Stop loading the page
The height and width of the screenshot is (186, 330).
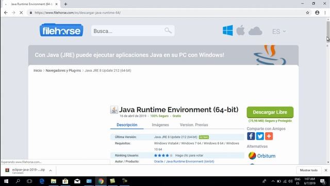pyautogui.click(x=21, y=12)
